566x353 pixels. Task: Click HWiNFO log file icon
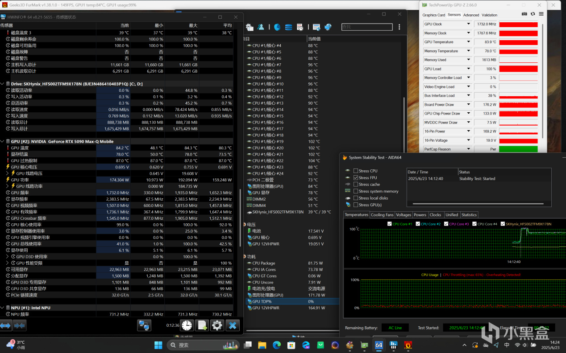click(202, 325)
